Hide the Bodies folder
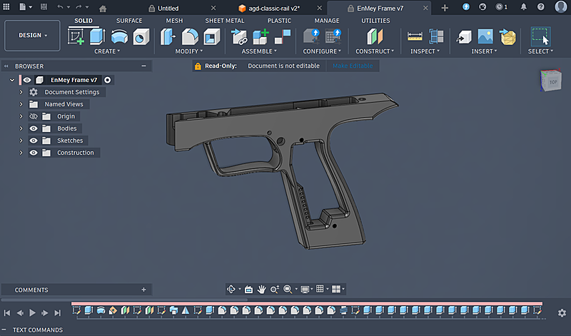 point(34,128)
